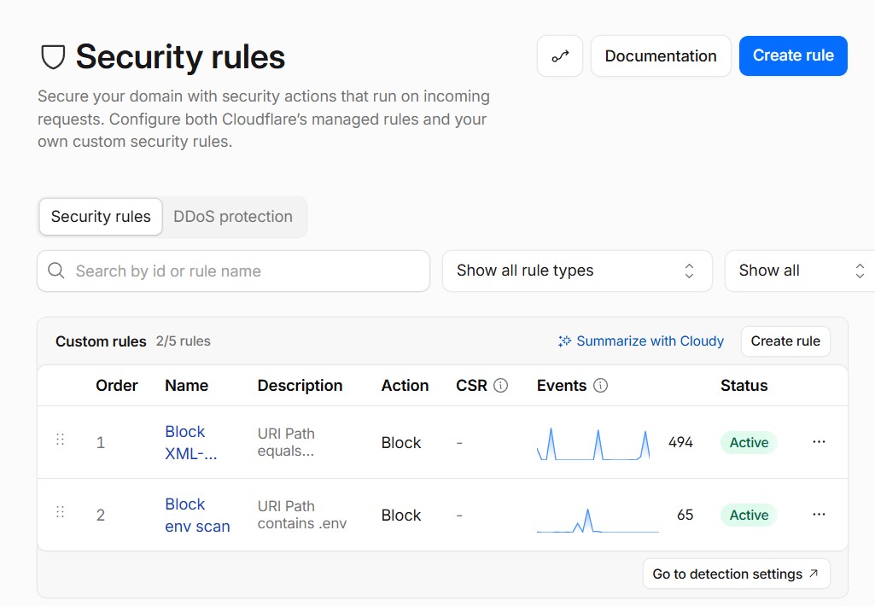The width and height of the screenshot is (875, 606).
Task: Open more options menu for Block env scan rule
Action: 819,515
